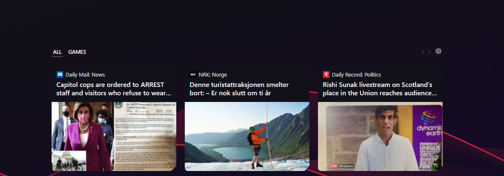Open news feed settings gear
The height and width of the screenshot is (176, 504).
(x=438, y=51)
